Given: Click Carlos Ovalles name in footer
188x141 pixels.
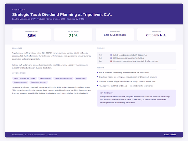Looking at the screenshot, I should pos(170,135).
